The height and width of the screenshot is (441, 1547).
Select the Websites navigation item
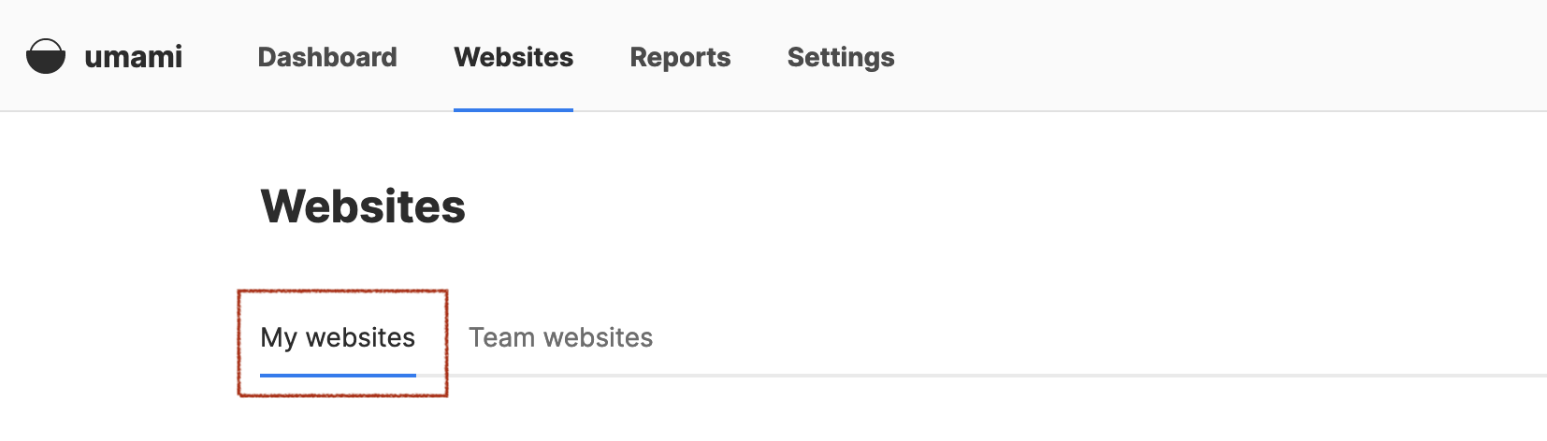513,57
